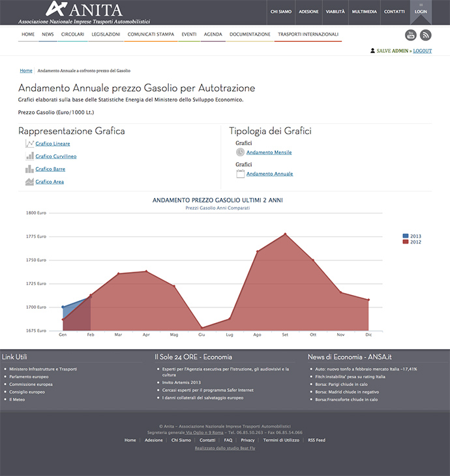Open the CIRCOLARI navigation tab
Image resolution: width=450 pixels, height=476 pixels.
72,35
